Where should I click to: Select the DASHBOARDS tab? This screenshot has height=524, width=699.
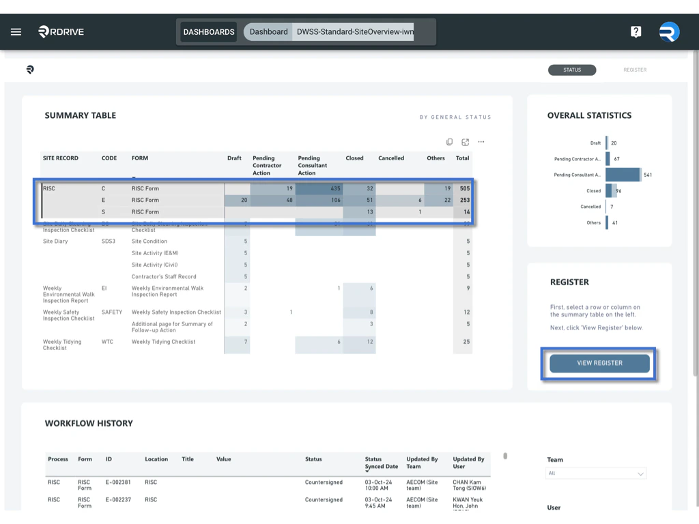208,31
